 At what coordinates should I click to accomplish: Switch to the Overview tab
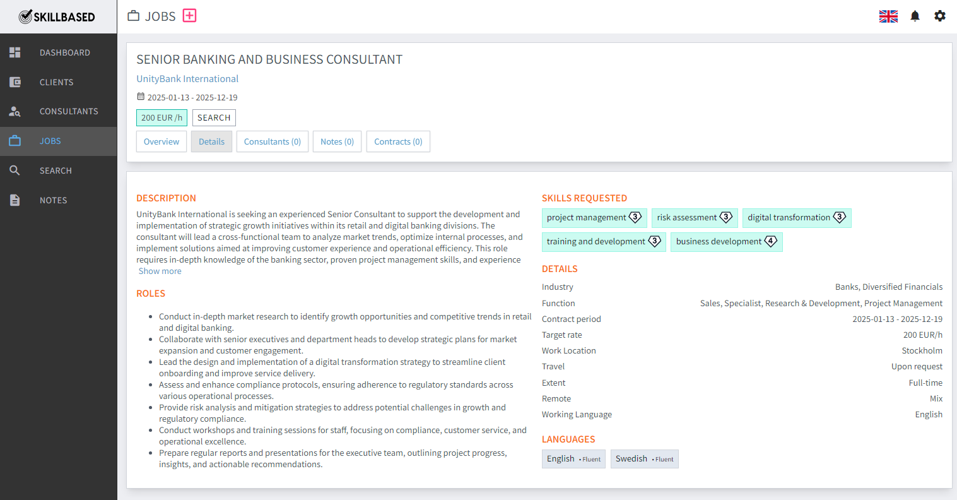pyautogui.click(x=161, y=142)
